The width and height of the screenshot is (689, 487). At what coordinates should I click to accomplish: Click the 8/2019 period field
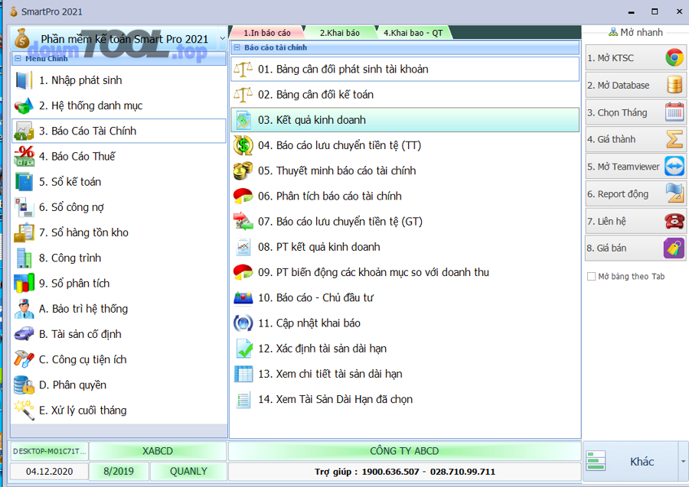(119, 471)
